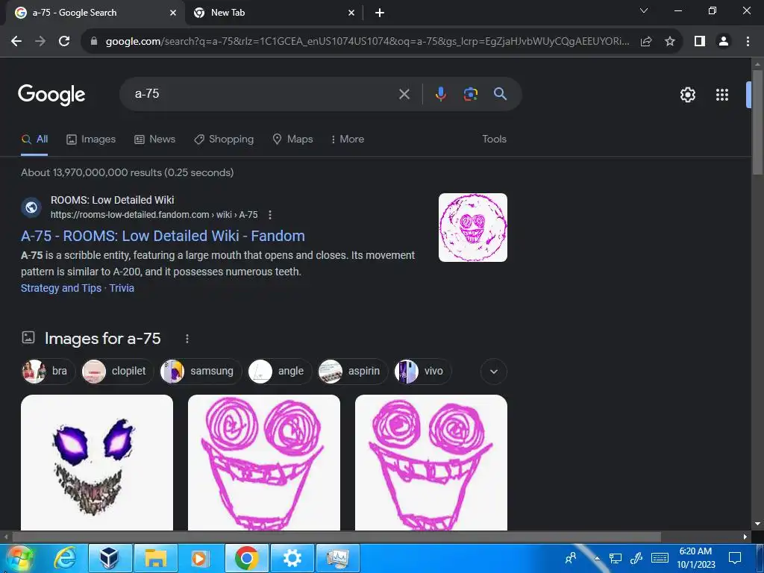Open the Chrome three-dot menu
Image resolution: width=764 pixels, height=573 pixels.
click(748, 42)
